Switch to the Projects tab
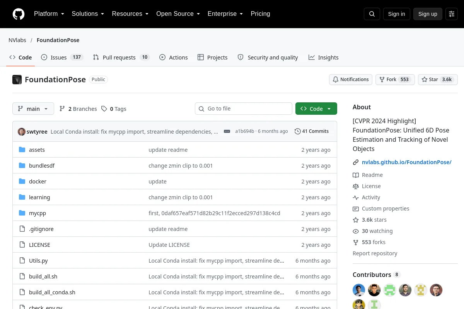The height and width of the screenshot is (309, 464). 212,58
